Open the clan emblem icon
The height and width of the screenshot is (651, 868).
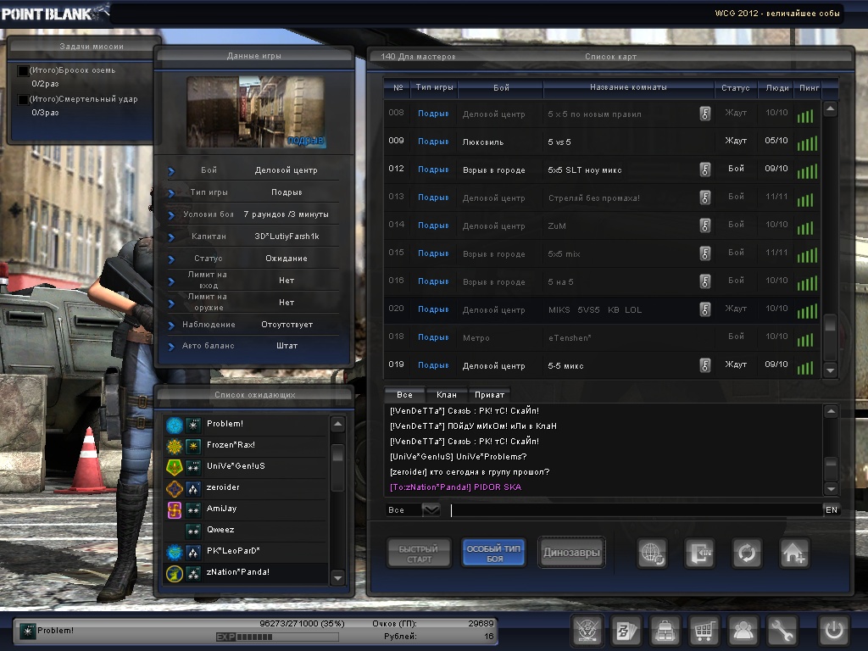(x=587, y=631)
